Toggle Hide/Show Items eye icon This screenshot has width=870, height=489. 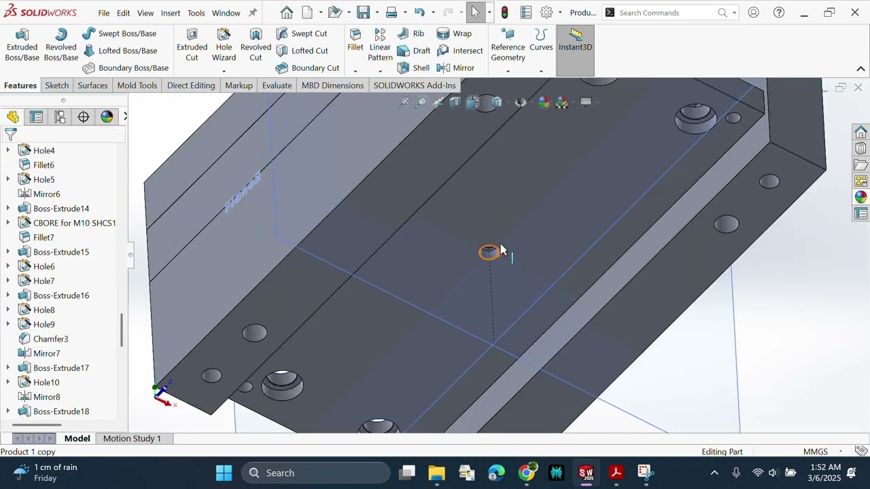(x=521, y=102)
